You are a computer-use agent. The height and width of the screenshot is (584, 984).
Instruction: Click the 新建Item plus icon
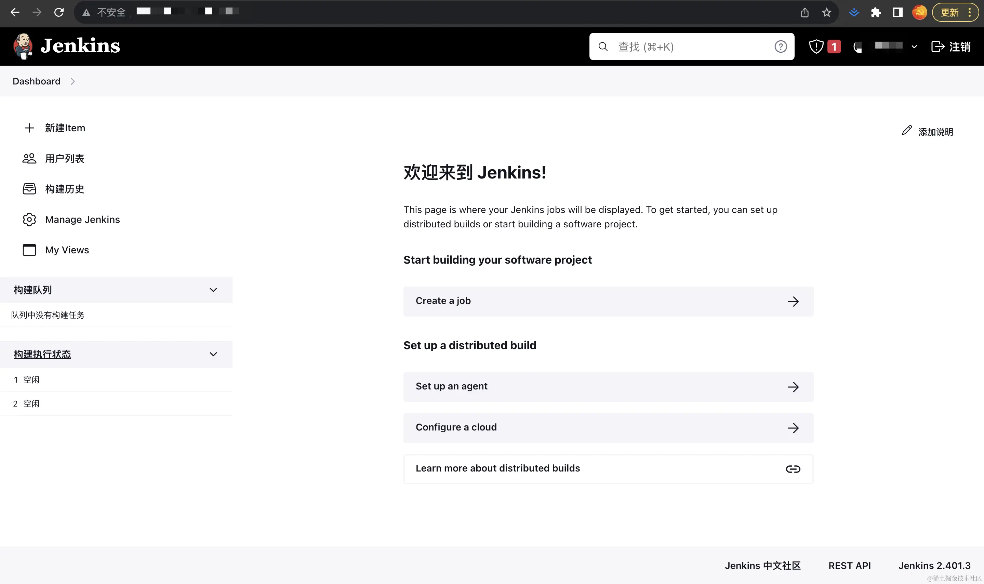pos(29,128)
